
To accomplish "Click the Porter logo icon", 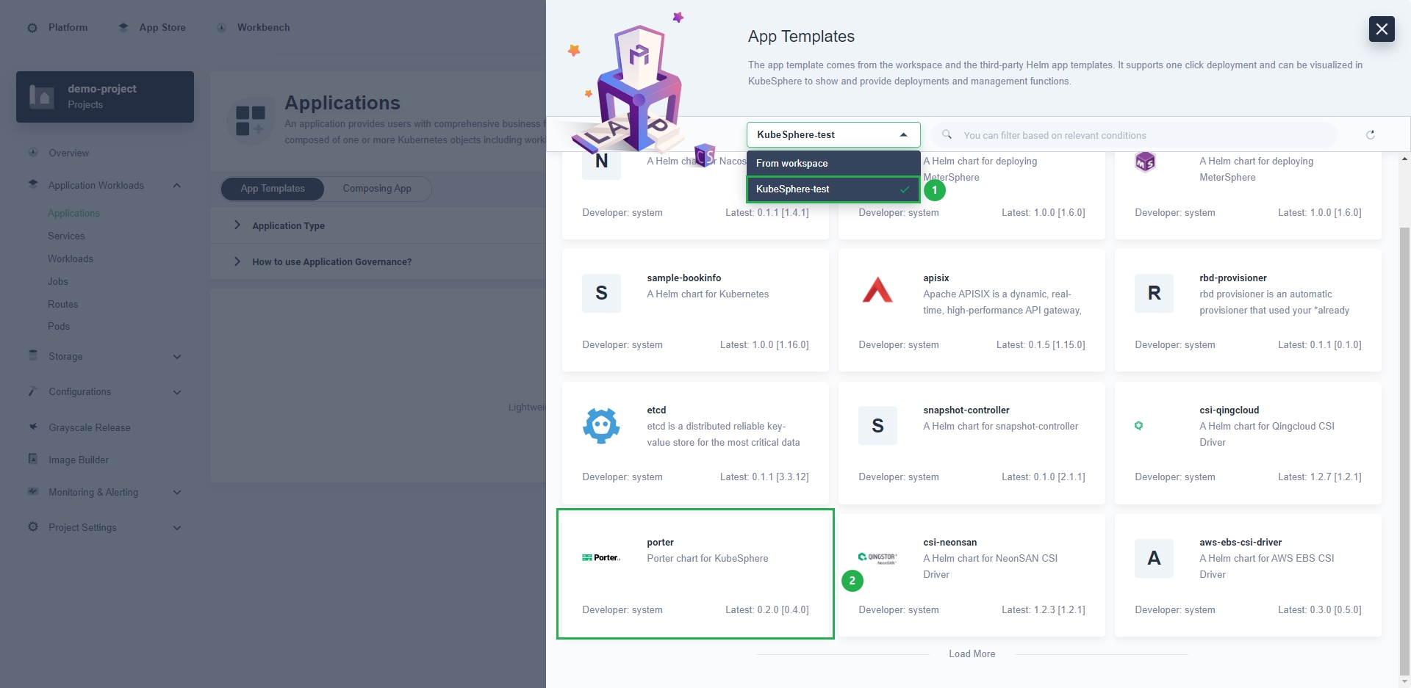I will pyautogui.click(x=601, y=558).
